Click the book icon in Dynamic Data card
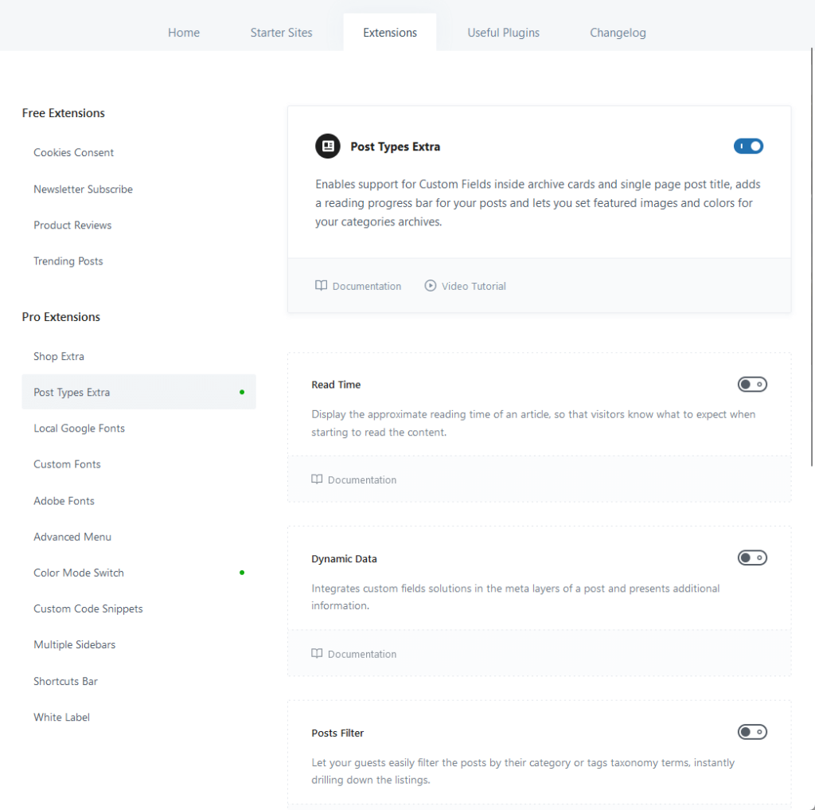 coord(317,653)
